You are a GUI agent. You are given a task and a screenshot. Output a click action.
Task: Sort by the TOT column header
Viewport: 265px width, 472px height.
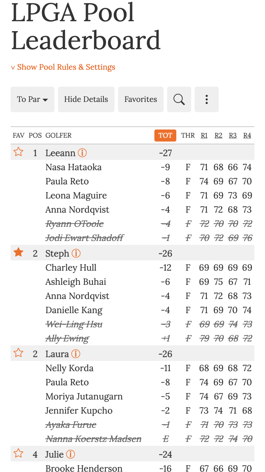(165, 136)
